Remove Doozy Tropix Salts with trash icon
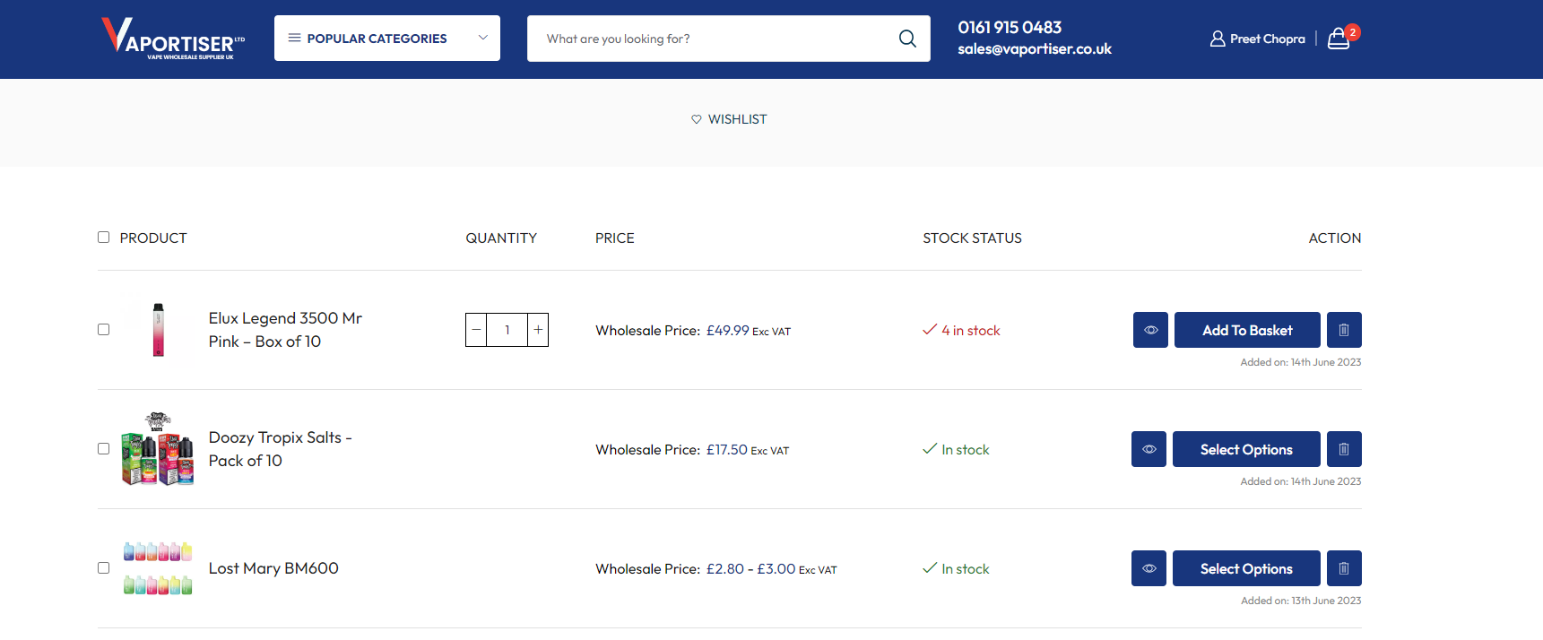 point(1344,449)
